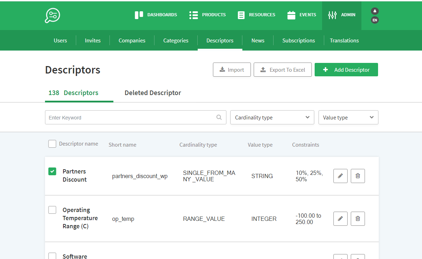Click the -100.00 to 250.00 constraints cell
The width and height of the screenshot is (422, 259).
click(x=308, y=219)
